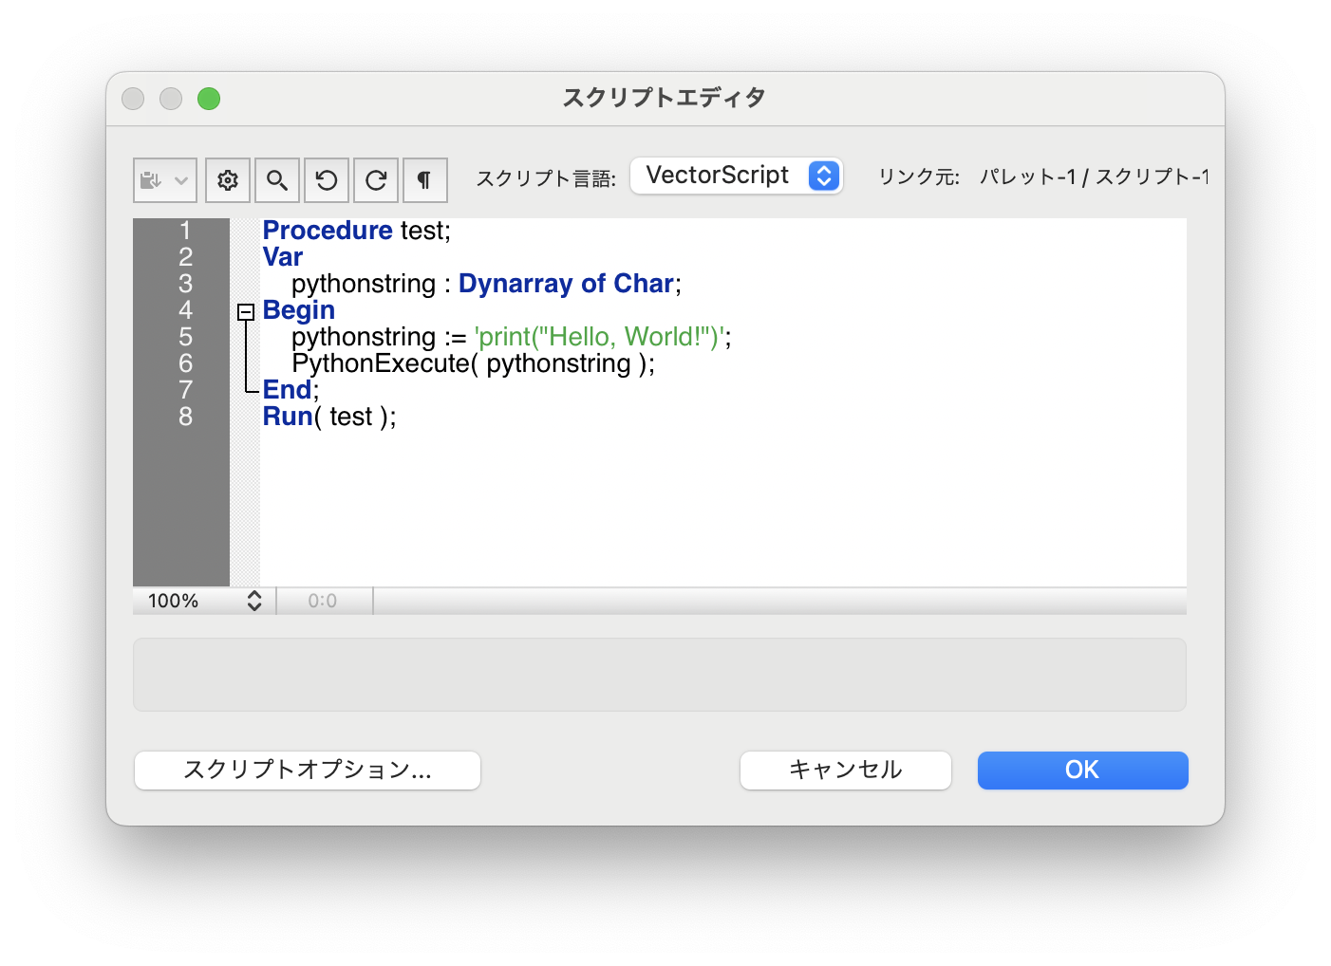Viewport: 1331px width, 966px height.
Task: Toggle search mode in the editor toolbar
Action: pos(276,180)
